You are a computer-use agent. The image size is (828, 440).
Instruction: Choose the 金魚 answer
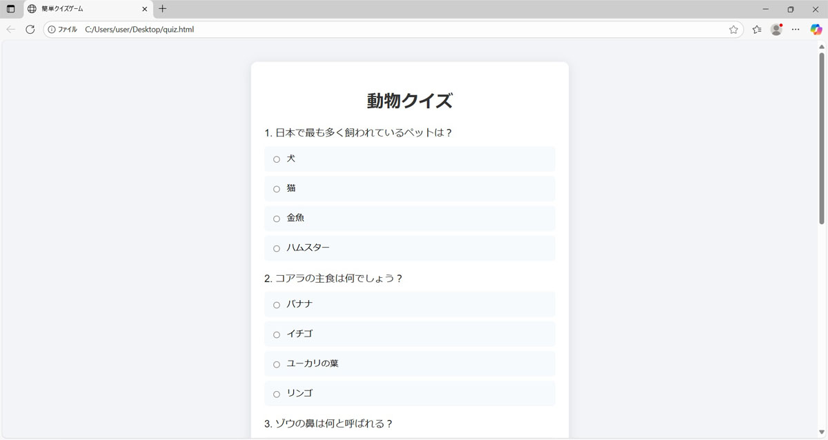click(x=277, y=219)
